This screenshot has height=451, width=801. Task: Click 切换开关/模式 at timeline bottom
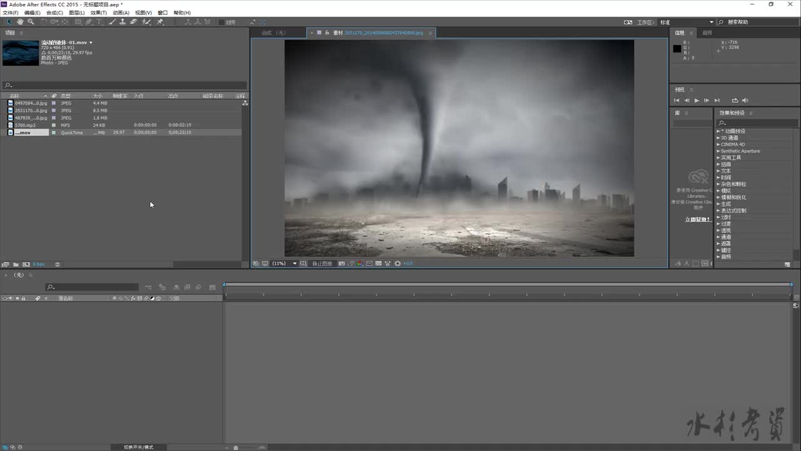pyautogui.click(x=138, y=447)
